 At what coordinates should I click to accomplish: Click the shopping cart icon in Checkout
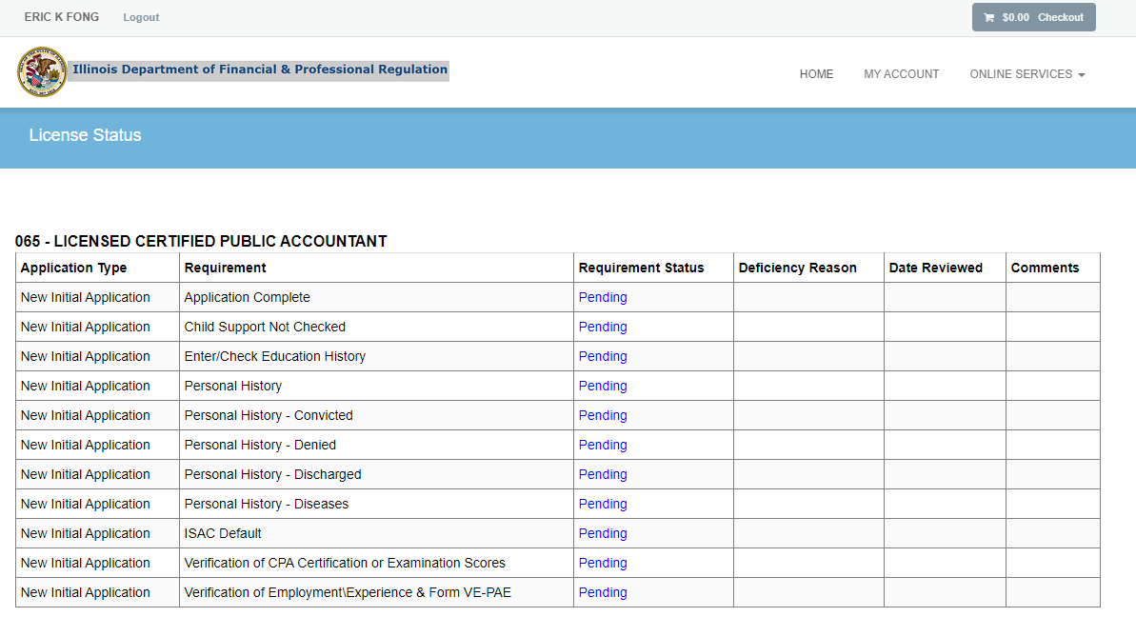(x=989, y=17)
